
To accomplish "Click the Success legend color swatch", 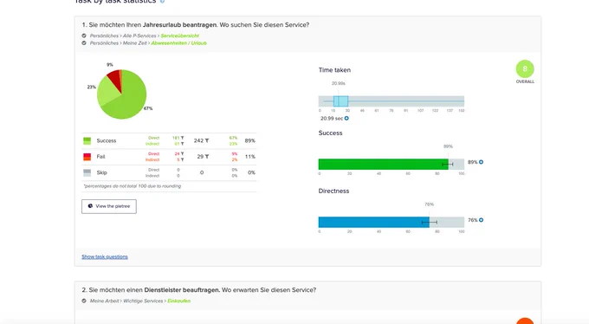I will (87, 140).
